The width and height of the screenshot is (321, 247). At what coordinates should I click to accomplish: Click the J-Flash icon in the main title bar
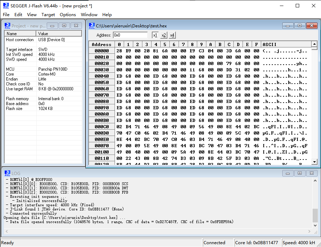(6, 6)
